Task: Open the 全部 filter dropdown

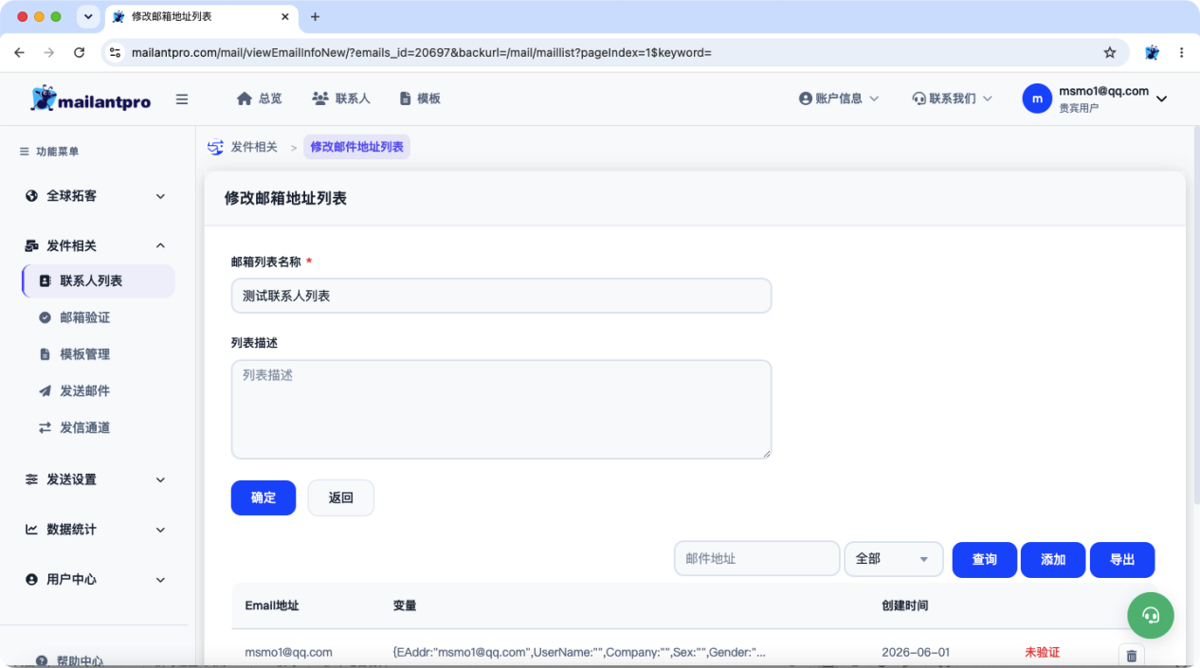Action: pyautogui.click(x=894, y=559)
